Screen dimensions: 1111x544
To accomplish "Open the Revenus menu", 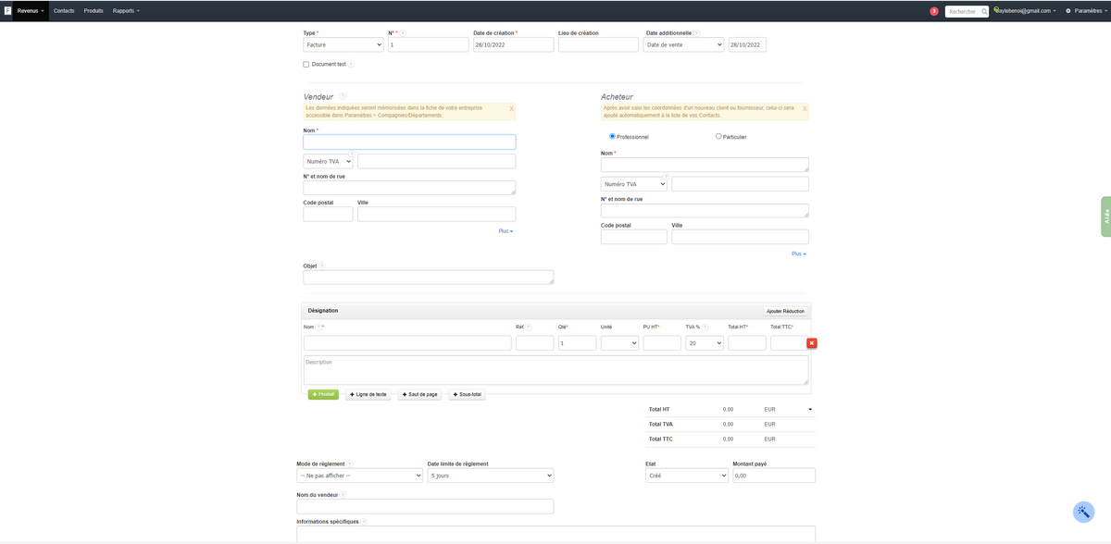I will coord(30,11).
